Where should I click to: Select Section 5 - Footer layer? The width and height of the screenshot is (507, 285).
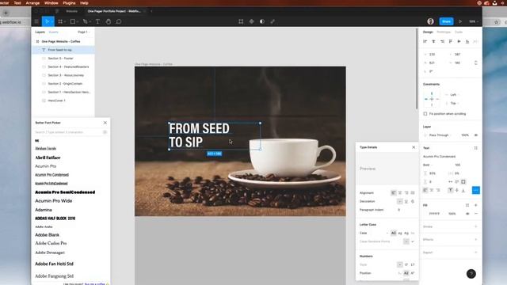tap(60, 58)
